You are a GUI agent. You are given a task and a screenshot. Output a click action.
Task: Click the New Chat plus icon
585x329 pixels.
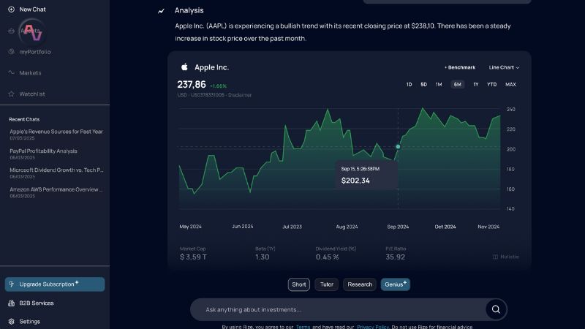click(11, 10)
